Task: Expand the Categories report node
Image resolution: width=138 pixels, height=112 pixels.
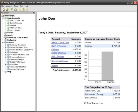Action: [6, 52]
